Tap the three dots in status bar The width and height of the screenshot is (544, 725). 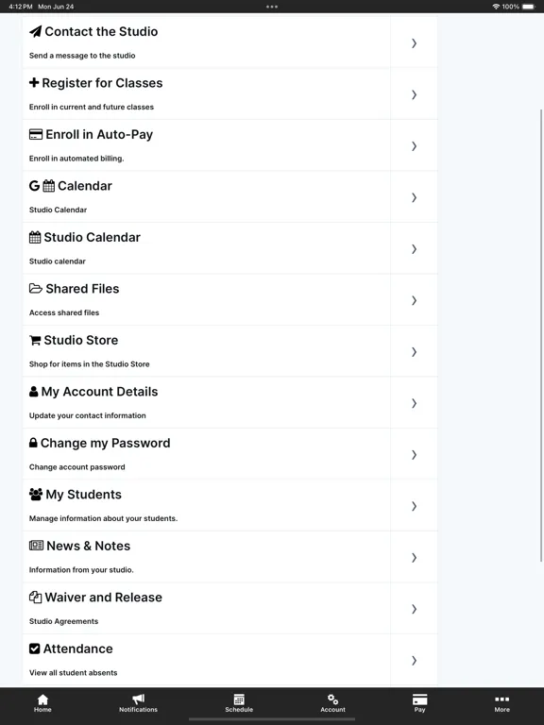click(x=272, y=7)
